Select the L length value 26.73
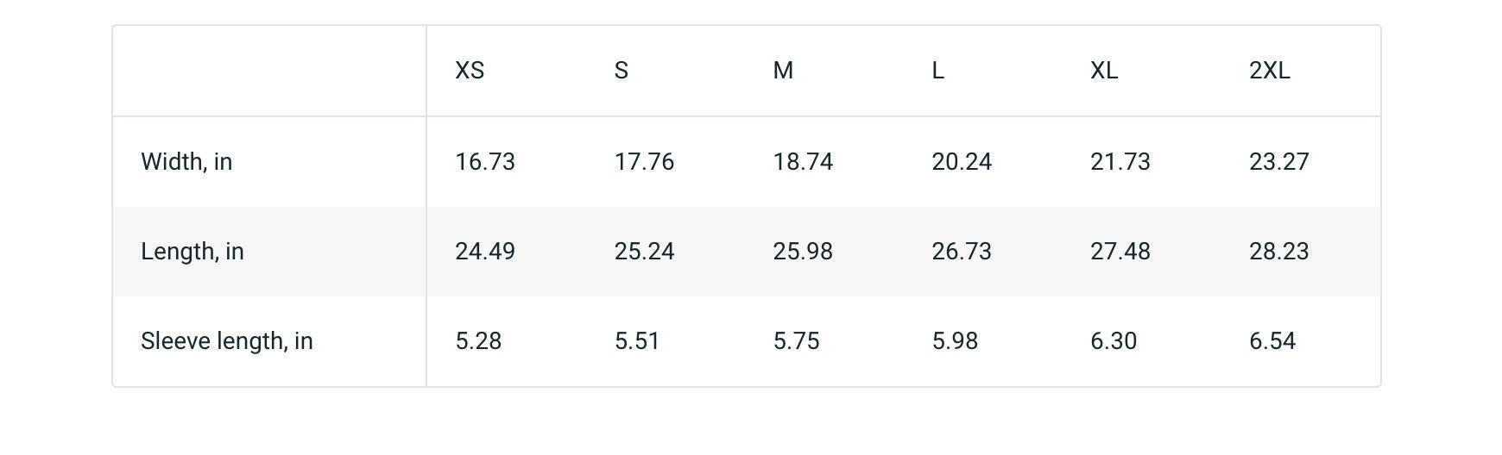1502x455 pixels. 962,252
